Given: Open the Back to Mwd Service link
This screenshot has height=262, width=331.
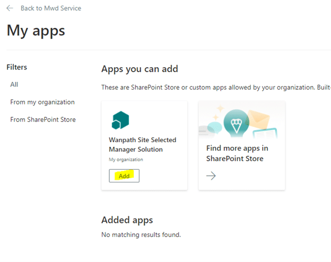Looking at the screenshot, I should click(x=50, y=8).
